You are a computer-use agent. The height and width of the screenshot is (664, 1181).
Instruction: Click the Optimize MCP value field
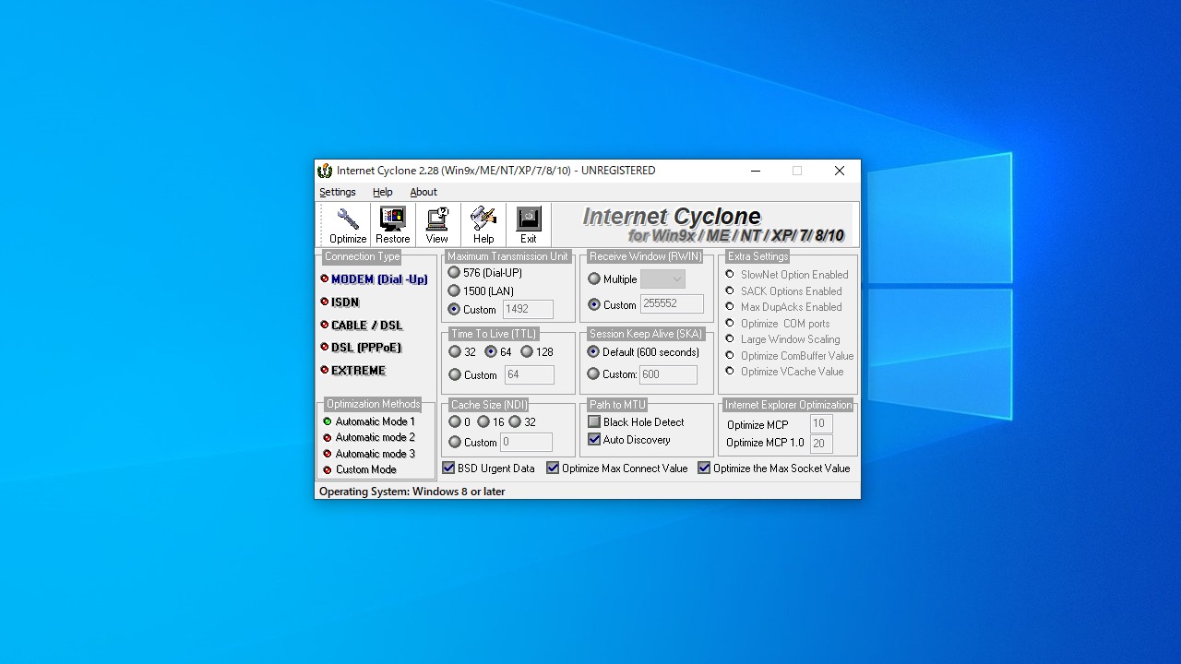tap(821, 424)
